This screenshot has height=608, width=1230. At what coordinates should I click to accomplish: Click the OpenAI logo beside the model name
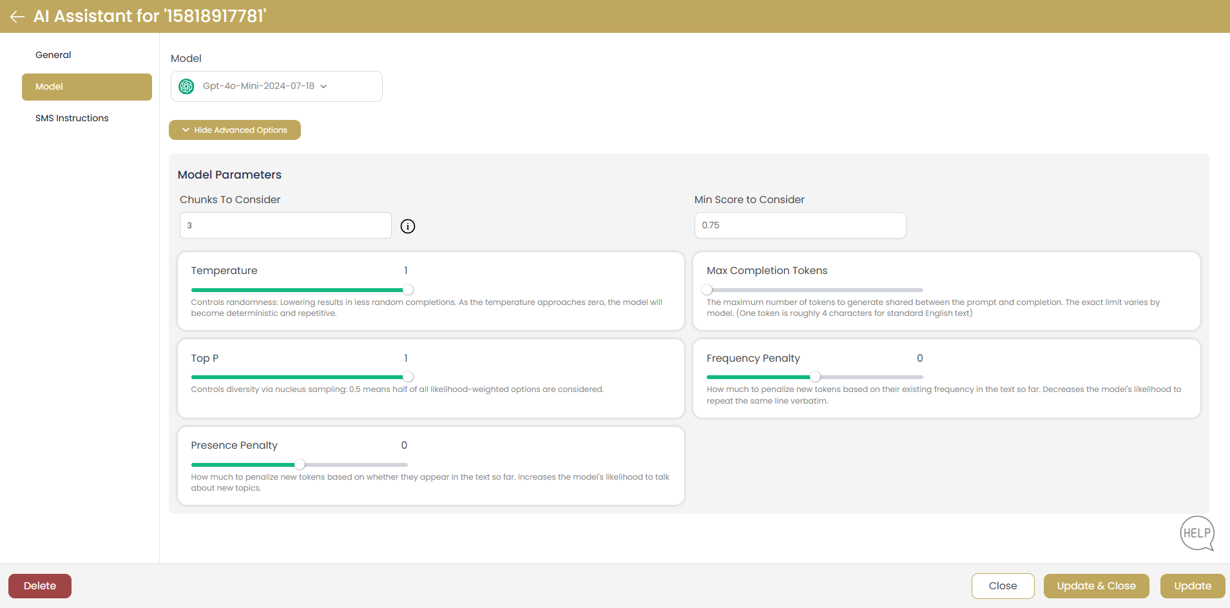coord(186,86)
